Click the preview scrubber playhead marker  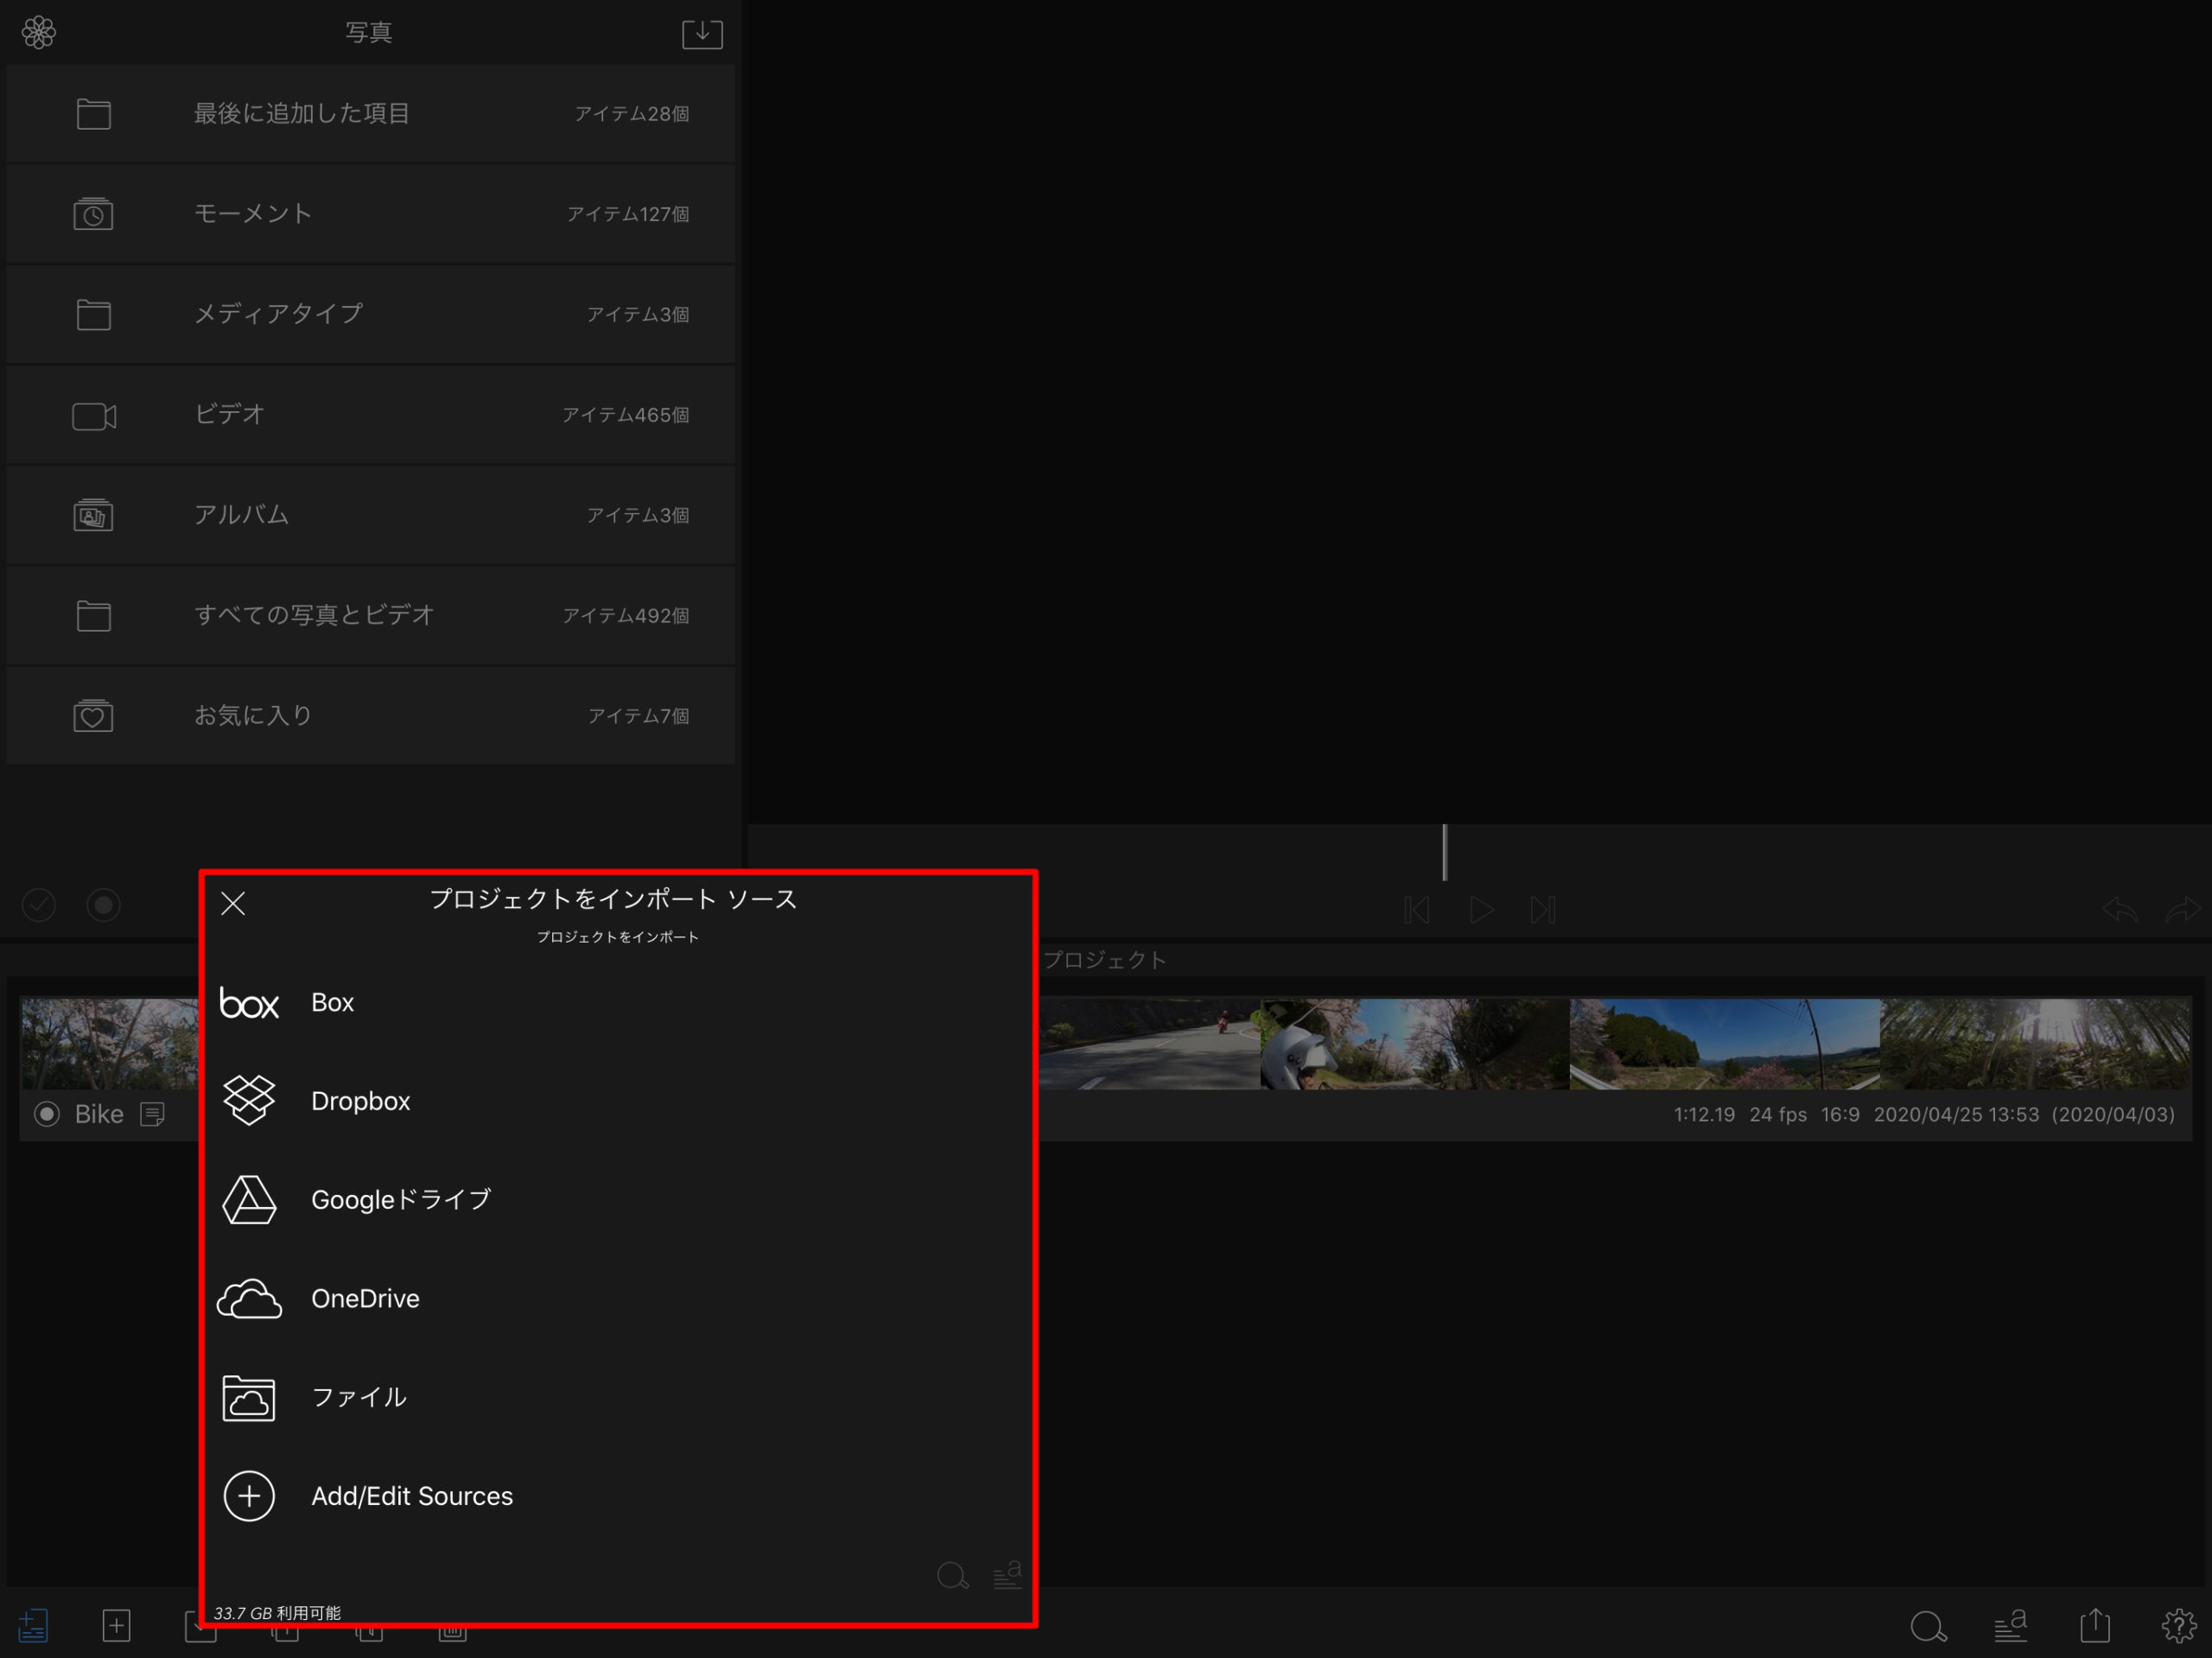click(1444, 852)
